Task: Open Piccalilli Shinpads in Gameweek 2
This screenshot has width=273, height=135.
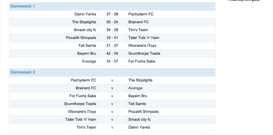Action: pyautogui.click(x=143, y=112)
